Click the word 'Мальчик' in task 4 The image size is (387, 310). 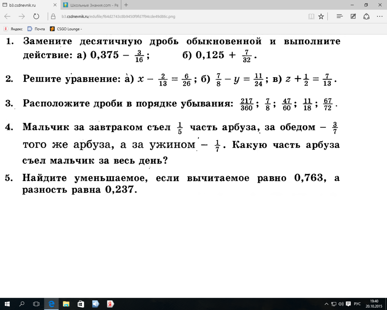tap(46, 127)
